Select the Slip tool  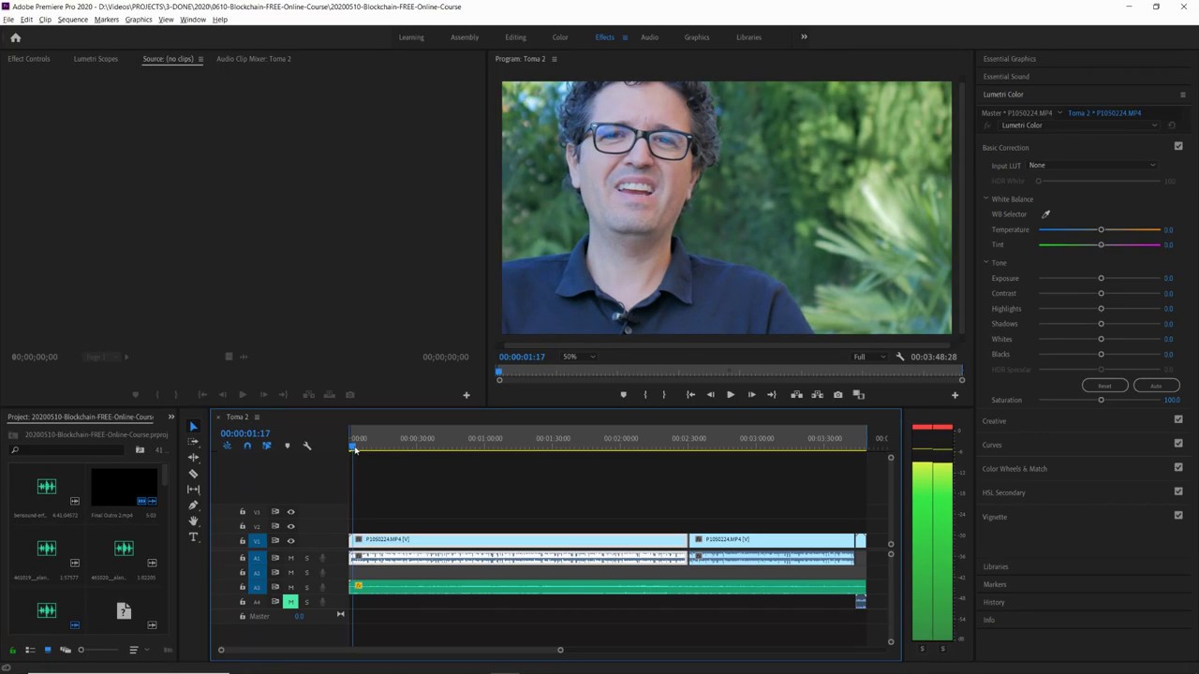pyautogui.click(x=193, y=489)
